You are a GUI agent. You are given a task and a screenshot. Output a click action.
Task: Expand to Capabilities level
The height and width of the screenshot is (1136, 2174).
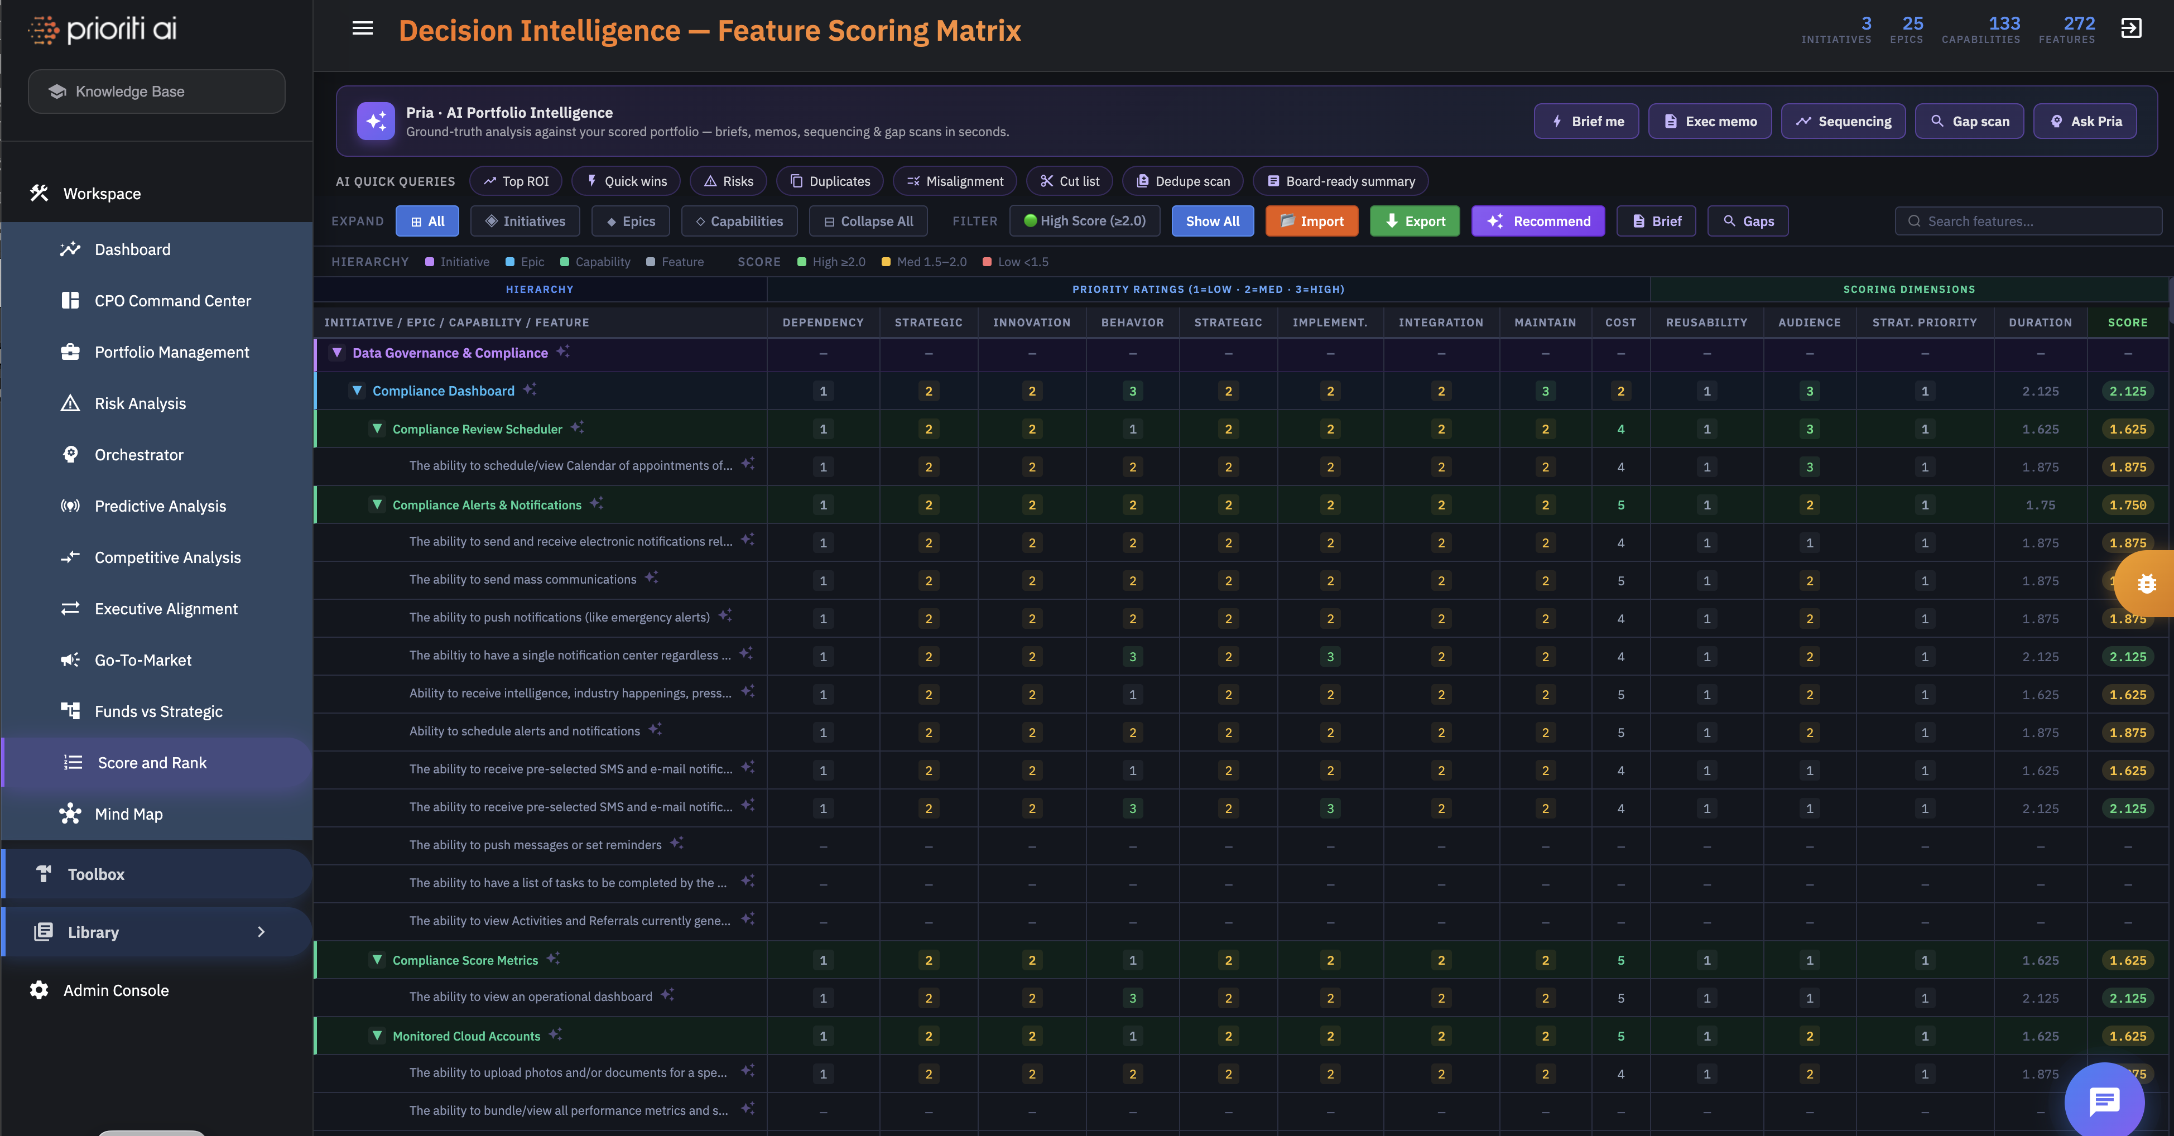point(739,220)
